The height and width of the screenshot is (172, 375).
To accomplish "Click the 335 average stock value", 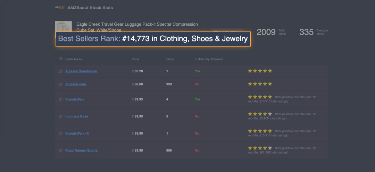I will 306,32.
